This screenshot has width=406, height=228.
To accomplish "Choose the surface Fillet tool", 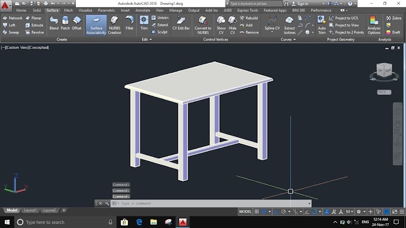I will (x=129, y=23).
